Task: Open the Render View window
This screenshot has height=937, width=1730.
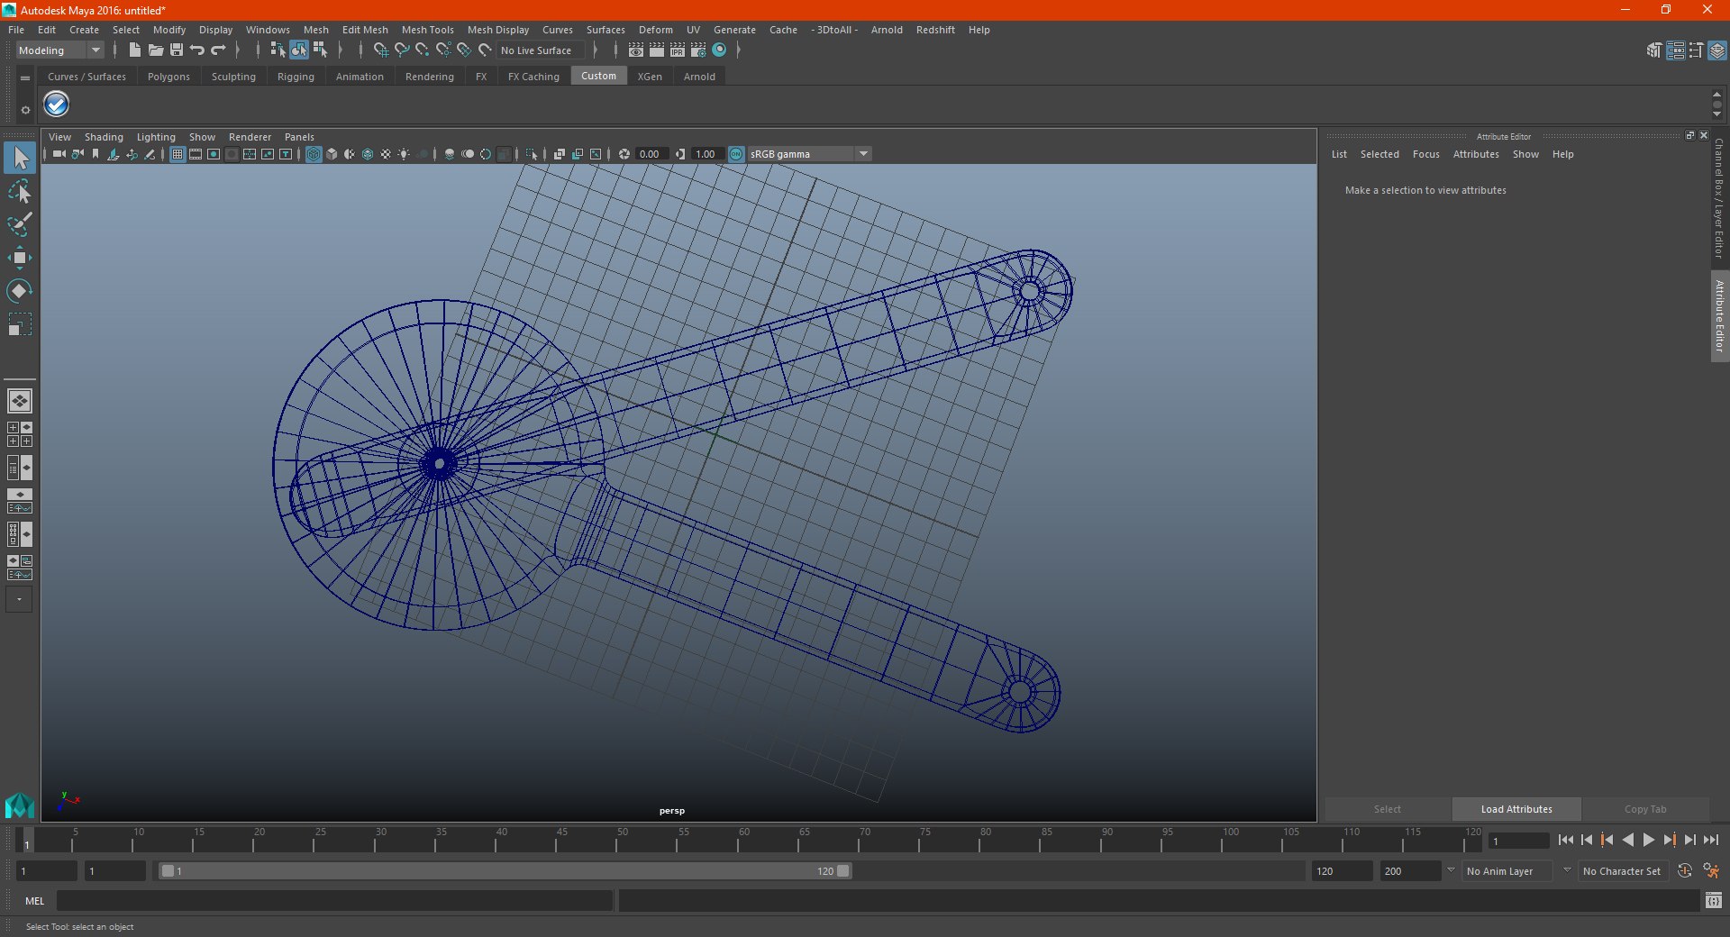Action: click(x=636, y=50)
